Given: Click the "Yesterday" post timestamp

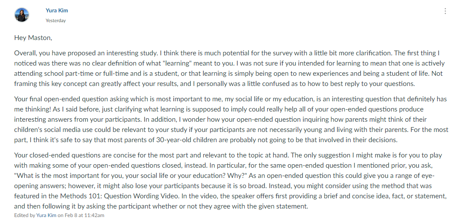Looking at the screenshot, I should 56,20.
